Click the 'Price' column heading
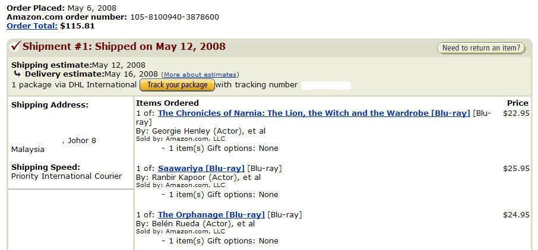 (x=517, y=103)
